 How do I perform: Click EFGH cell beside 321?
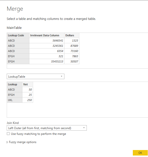tap(18, 56)
